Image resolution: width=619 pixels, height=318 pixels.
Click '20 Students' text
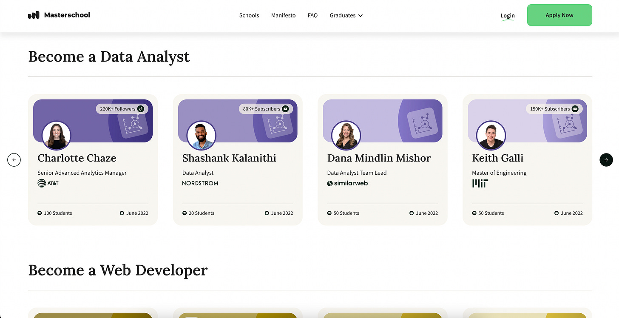coord(202,213)
